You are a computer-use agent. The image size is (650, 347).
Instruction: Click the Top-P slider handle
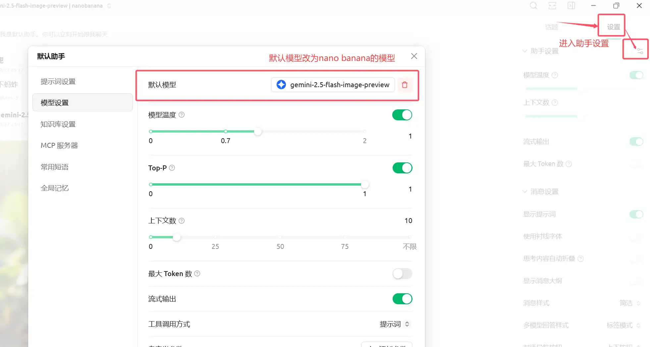click(x=365, y=184)
